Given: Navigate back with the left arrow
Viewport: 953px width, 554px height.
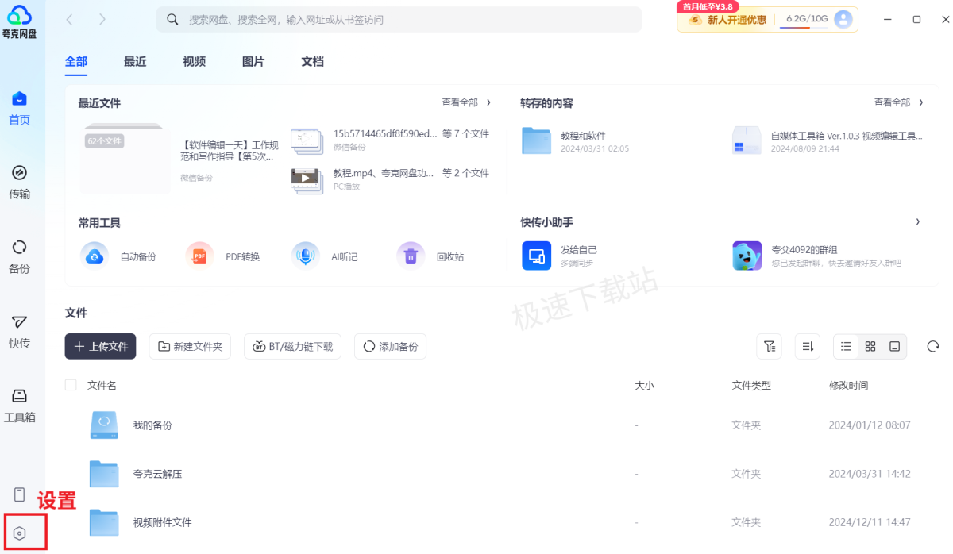Looking at the screenshot, I should point(69,19).
